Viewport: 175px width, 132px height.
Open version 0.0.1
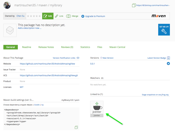coord(92,64)
